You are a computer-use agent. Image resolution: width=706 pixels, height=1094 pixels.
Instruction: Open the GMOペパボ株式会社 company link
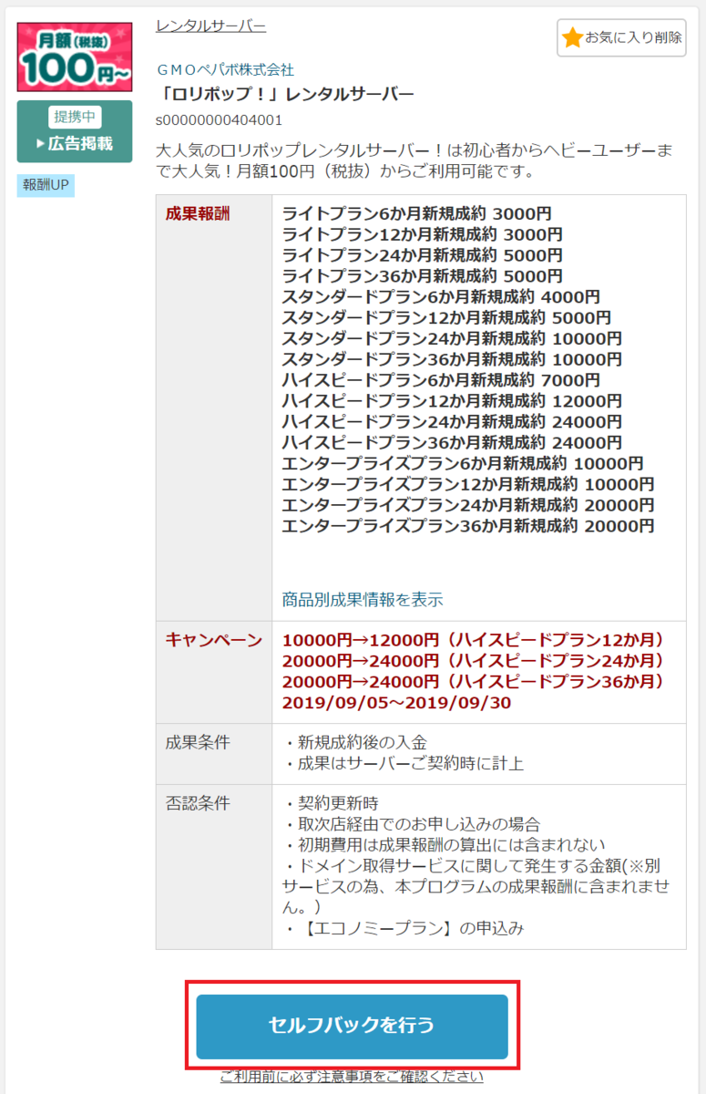click(x=225, y=70)
